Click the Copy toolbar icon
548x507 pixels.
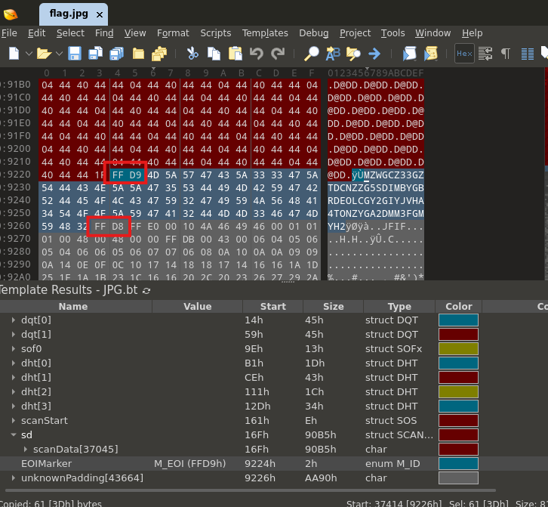pos(214,54)
